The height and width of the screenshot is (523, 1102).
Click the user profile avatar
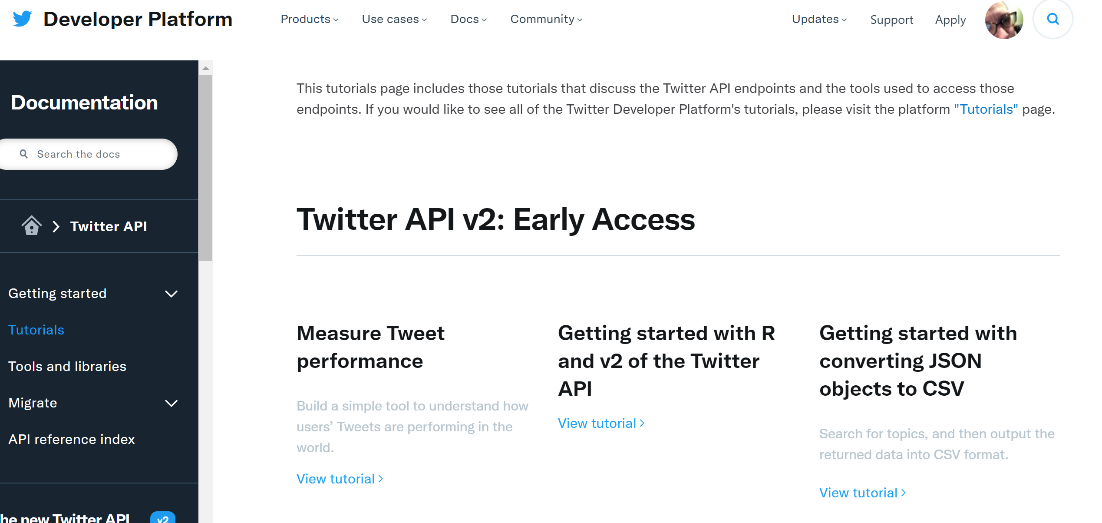[1003, 20]
